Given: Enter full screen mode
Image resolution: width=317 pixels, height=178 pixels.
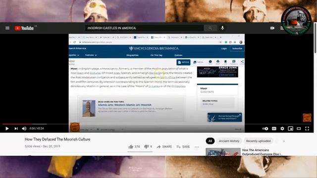Looking at the screenshot, I should (x=307, y=129).
